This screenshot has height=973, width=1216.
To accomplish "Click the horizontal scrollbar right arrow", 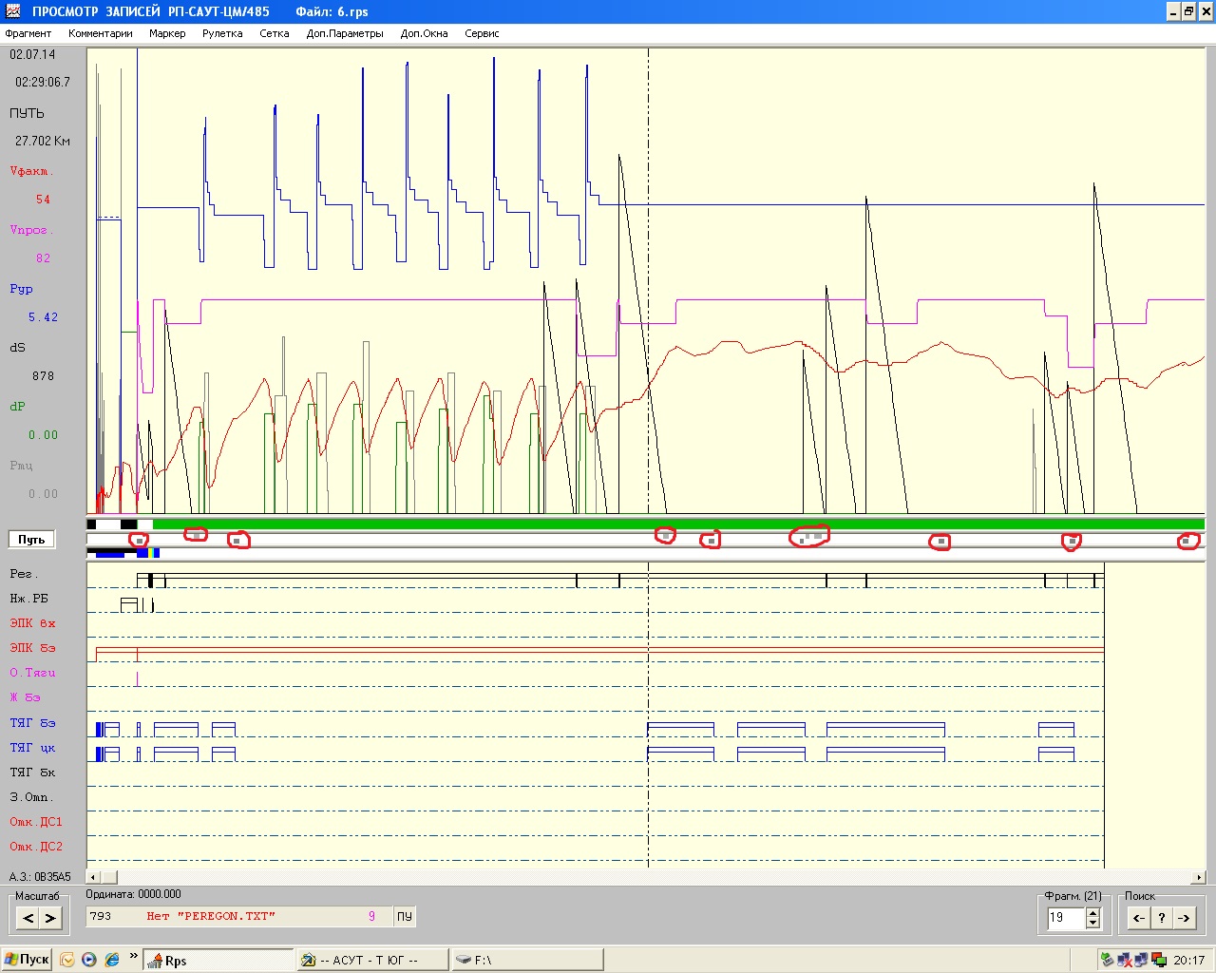I will [1199, 877].
